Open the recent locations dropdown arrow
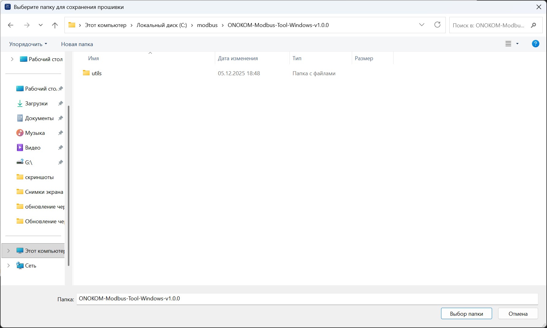Screen dimensions: 547x328 41,25
